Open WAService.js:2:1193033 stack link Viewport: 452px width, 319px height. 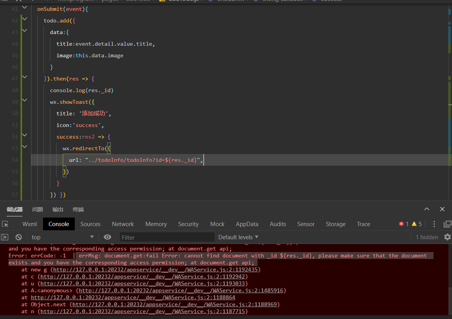[143, 283]
